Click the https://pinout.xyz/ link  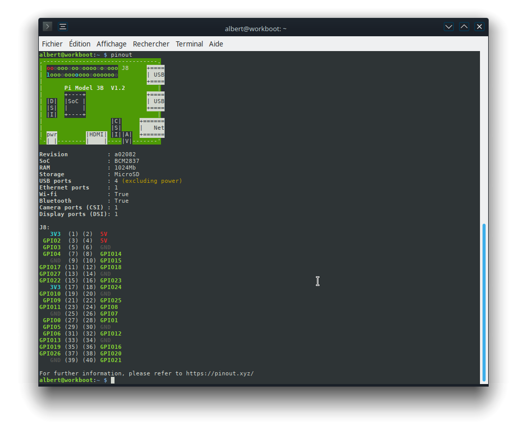220,373
